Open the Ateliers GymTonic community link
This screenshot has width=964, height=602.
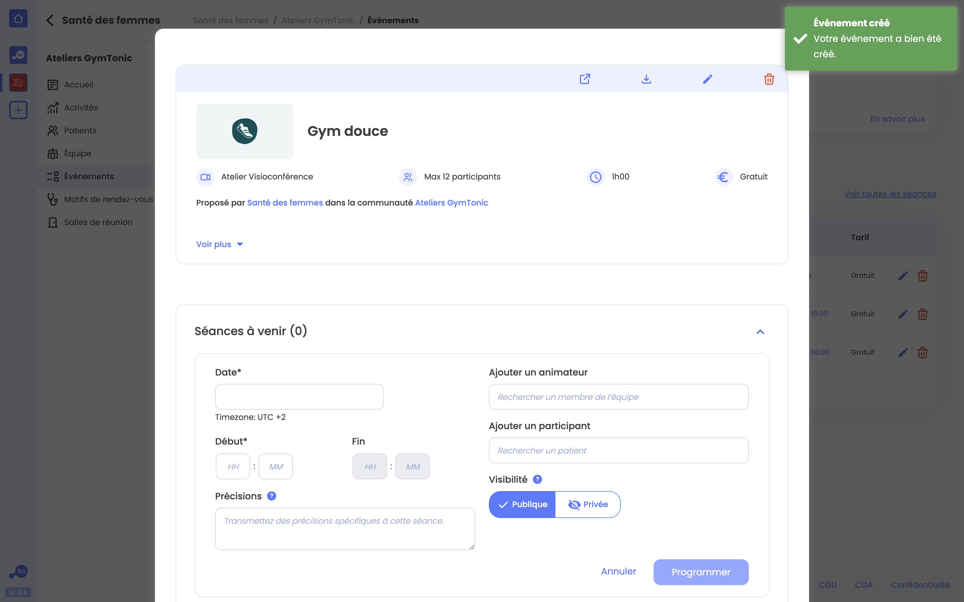coord(451,203)
